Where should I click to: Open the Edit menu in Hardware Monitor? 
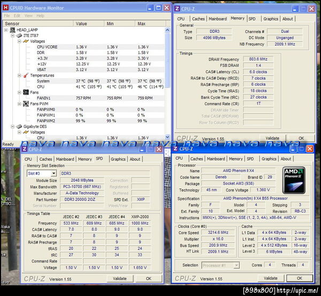(17, 16)
